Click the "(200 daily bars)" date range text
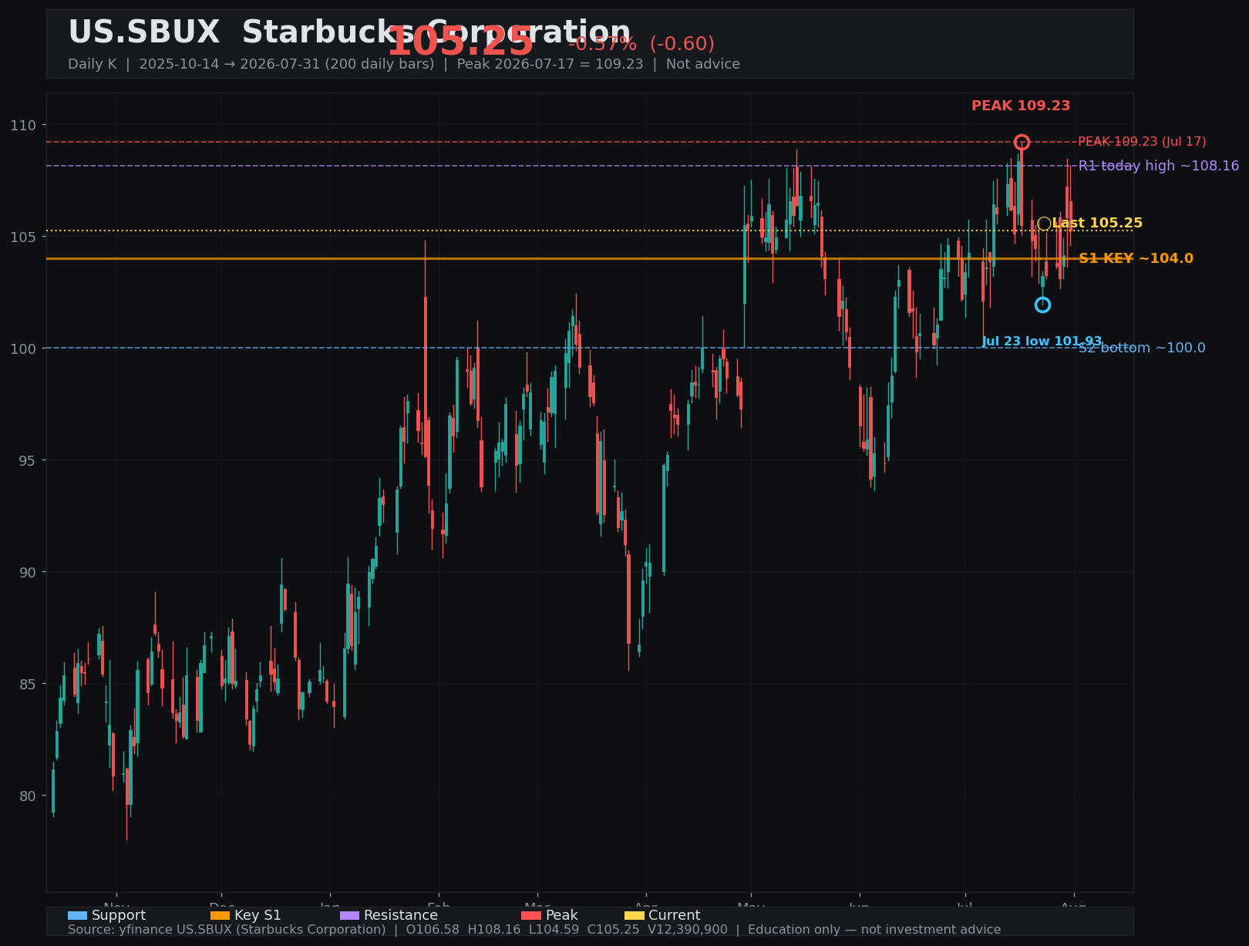This screenshot has height=946, width=1249. pyautogui.click(x=379, y=64)
